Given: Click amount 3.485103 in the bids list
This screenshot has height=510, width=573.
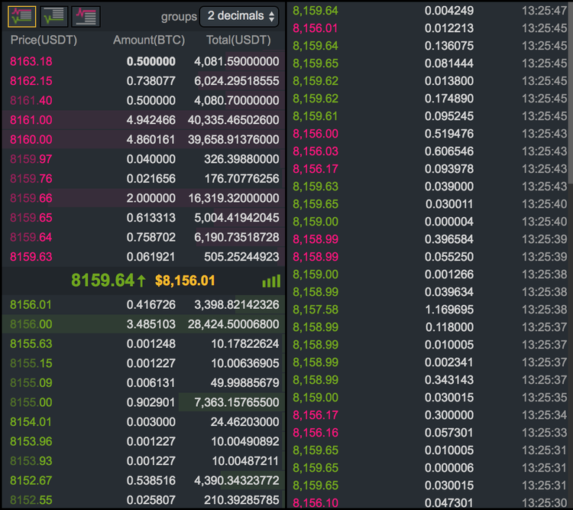Looking at the screenshot, I should tap(151, 324).
